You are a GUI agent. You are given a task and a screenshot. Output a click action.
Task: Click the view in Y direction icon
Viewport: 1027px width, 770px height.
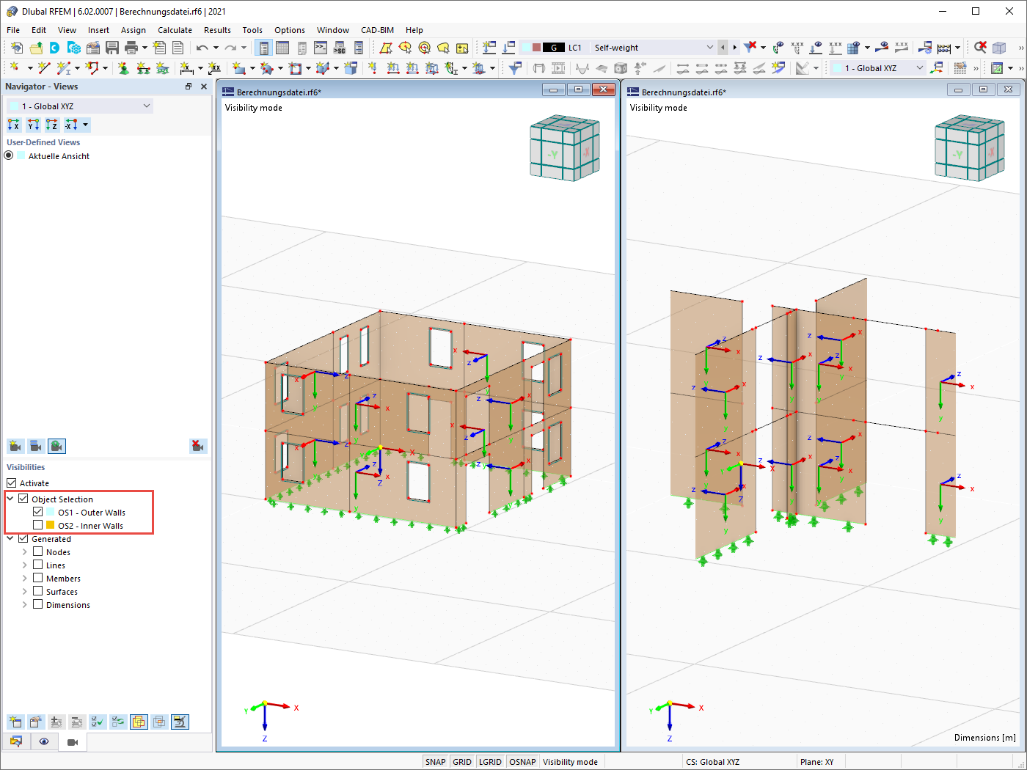(33, 125)
